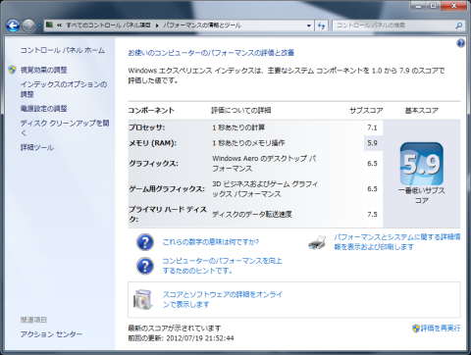Click the ゲーム用グラフィックス row label
The width and height of the screenshot is (471, 355).
pos(167,189)
